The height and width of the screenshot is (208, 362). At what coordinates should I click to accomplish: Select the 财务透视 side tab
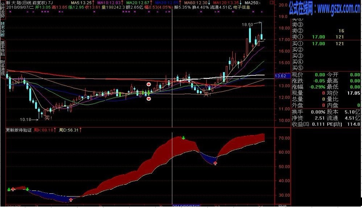pyautogui.click(x=3, y=67)
